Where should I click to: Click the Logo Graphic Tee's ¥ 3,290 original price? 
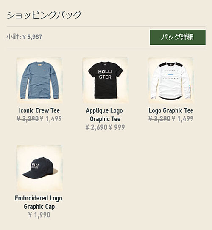(159, 119)
